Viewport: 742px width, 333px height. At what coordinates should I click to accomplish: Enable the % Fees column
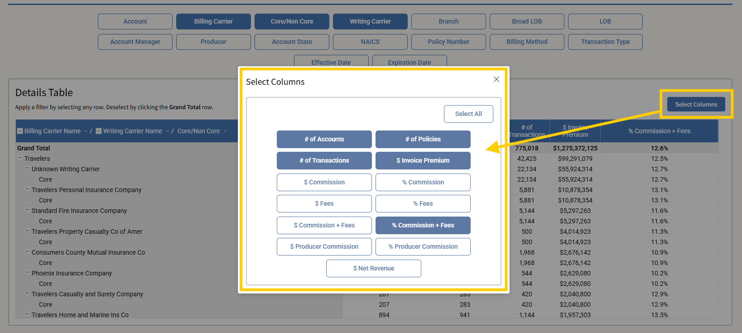pyautogui.click(x=423, y=203)
